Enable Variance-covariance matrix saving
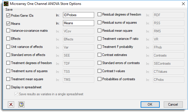Viewport: 188px width, 112px height. pyautogui.click(x=8, y=31)
